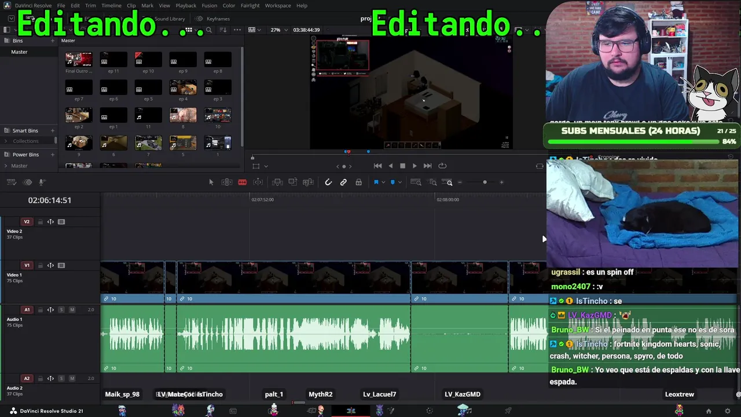Click the timeline zoom-out minus button
Screen dimensions: 741x417
[x=460, y=182]
